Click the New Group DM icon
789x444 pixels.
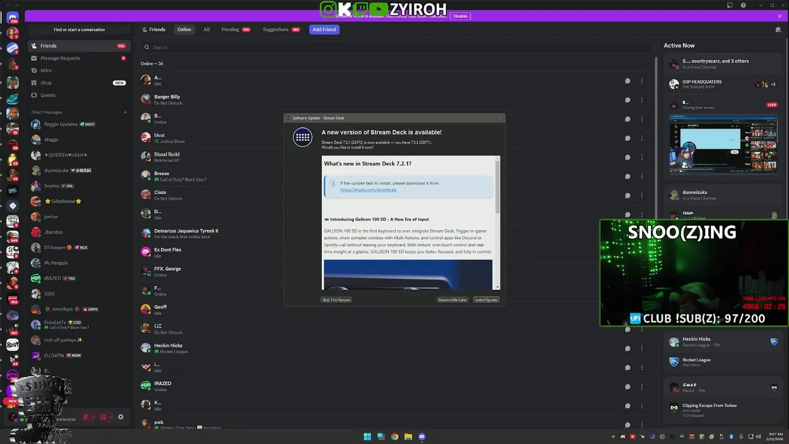(778, 30)
